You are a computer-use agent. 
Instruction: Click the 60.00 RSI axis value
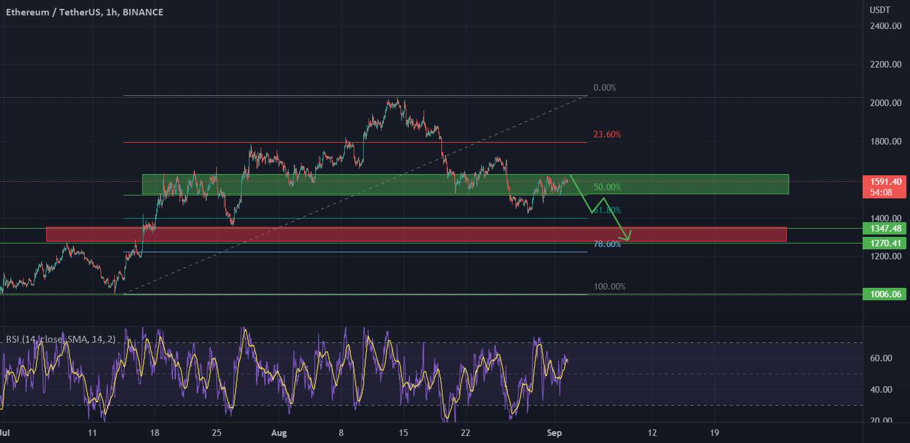pos(881,358)
